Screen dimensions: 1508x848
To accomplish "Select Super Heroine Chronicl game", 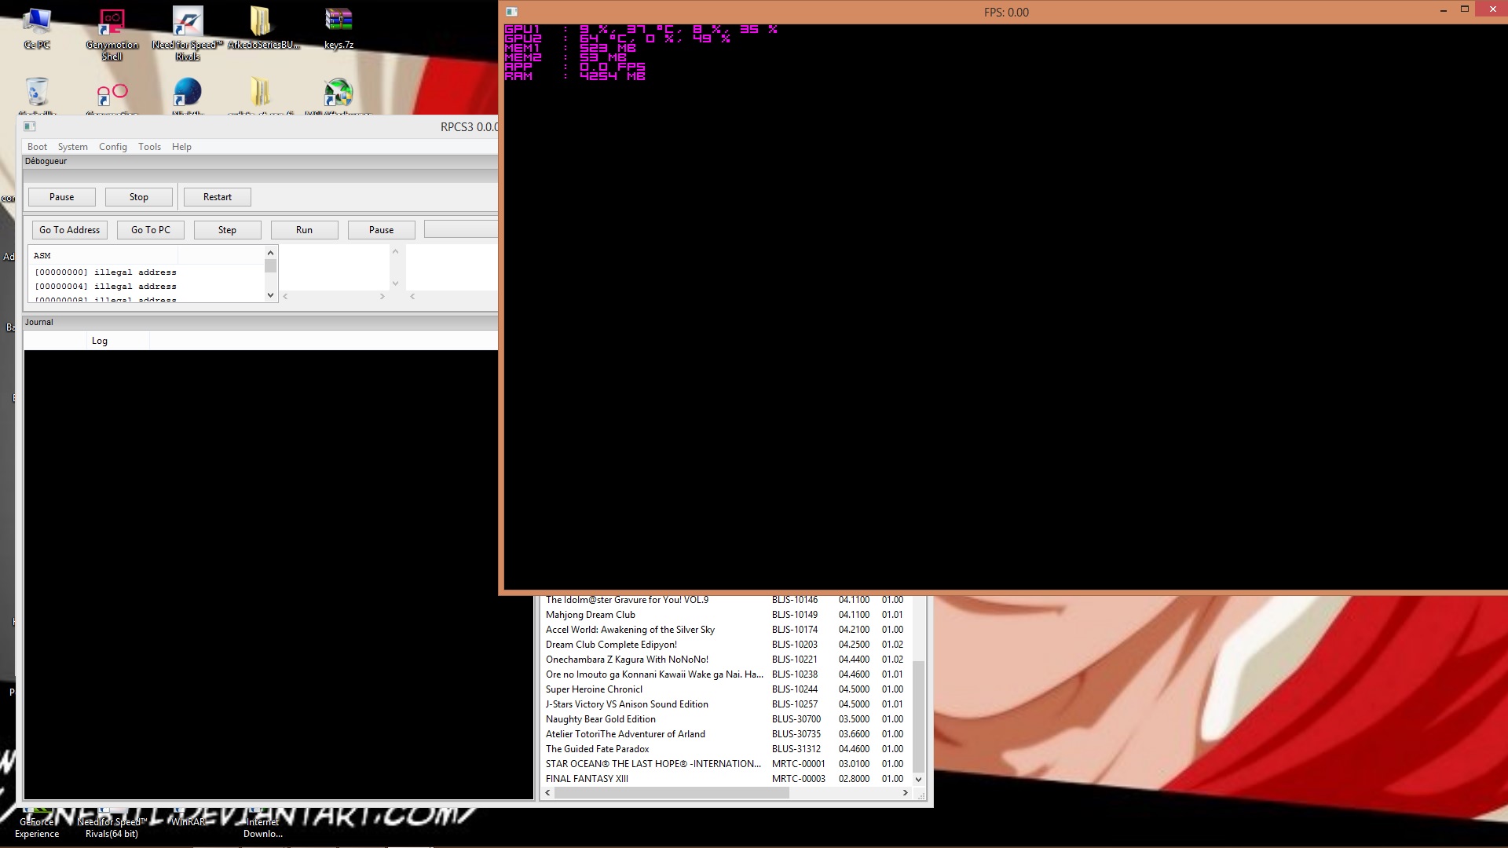I will pos(725,689).
